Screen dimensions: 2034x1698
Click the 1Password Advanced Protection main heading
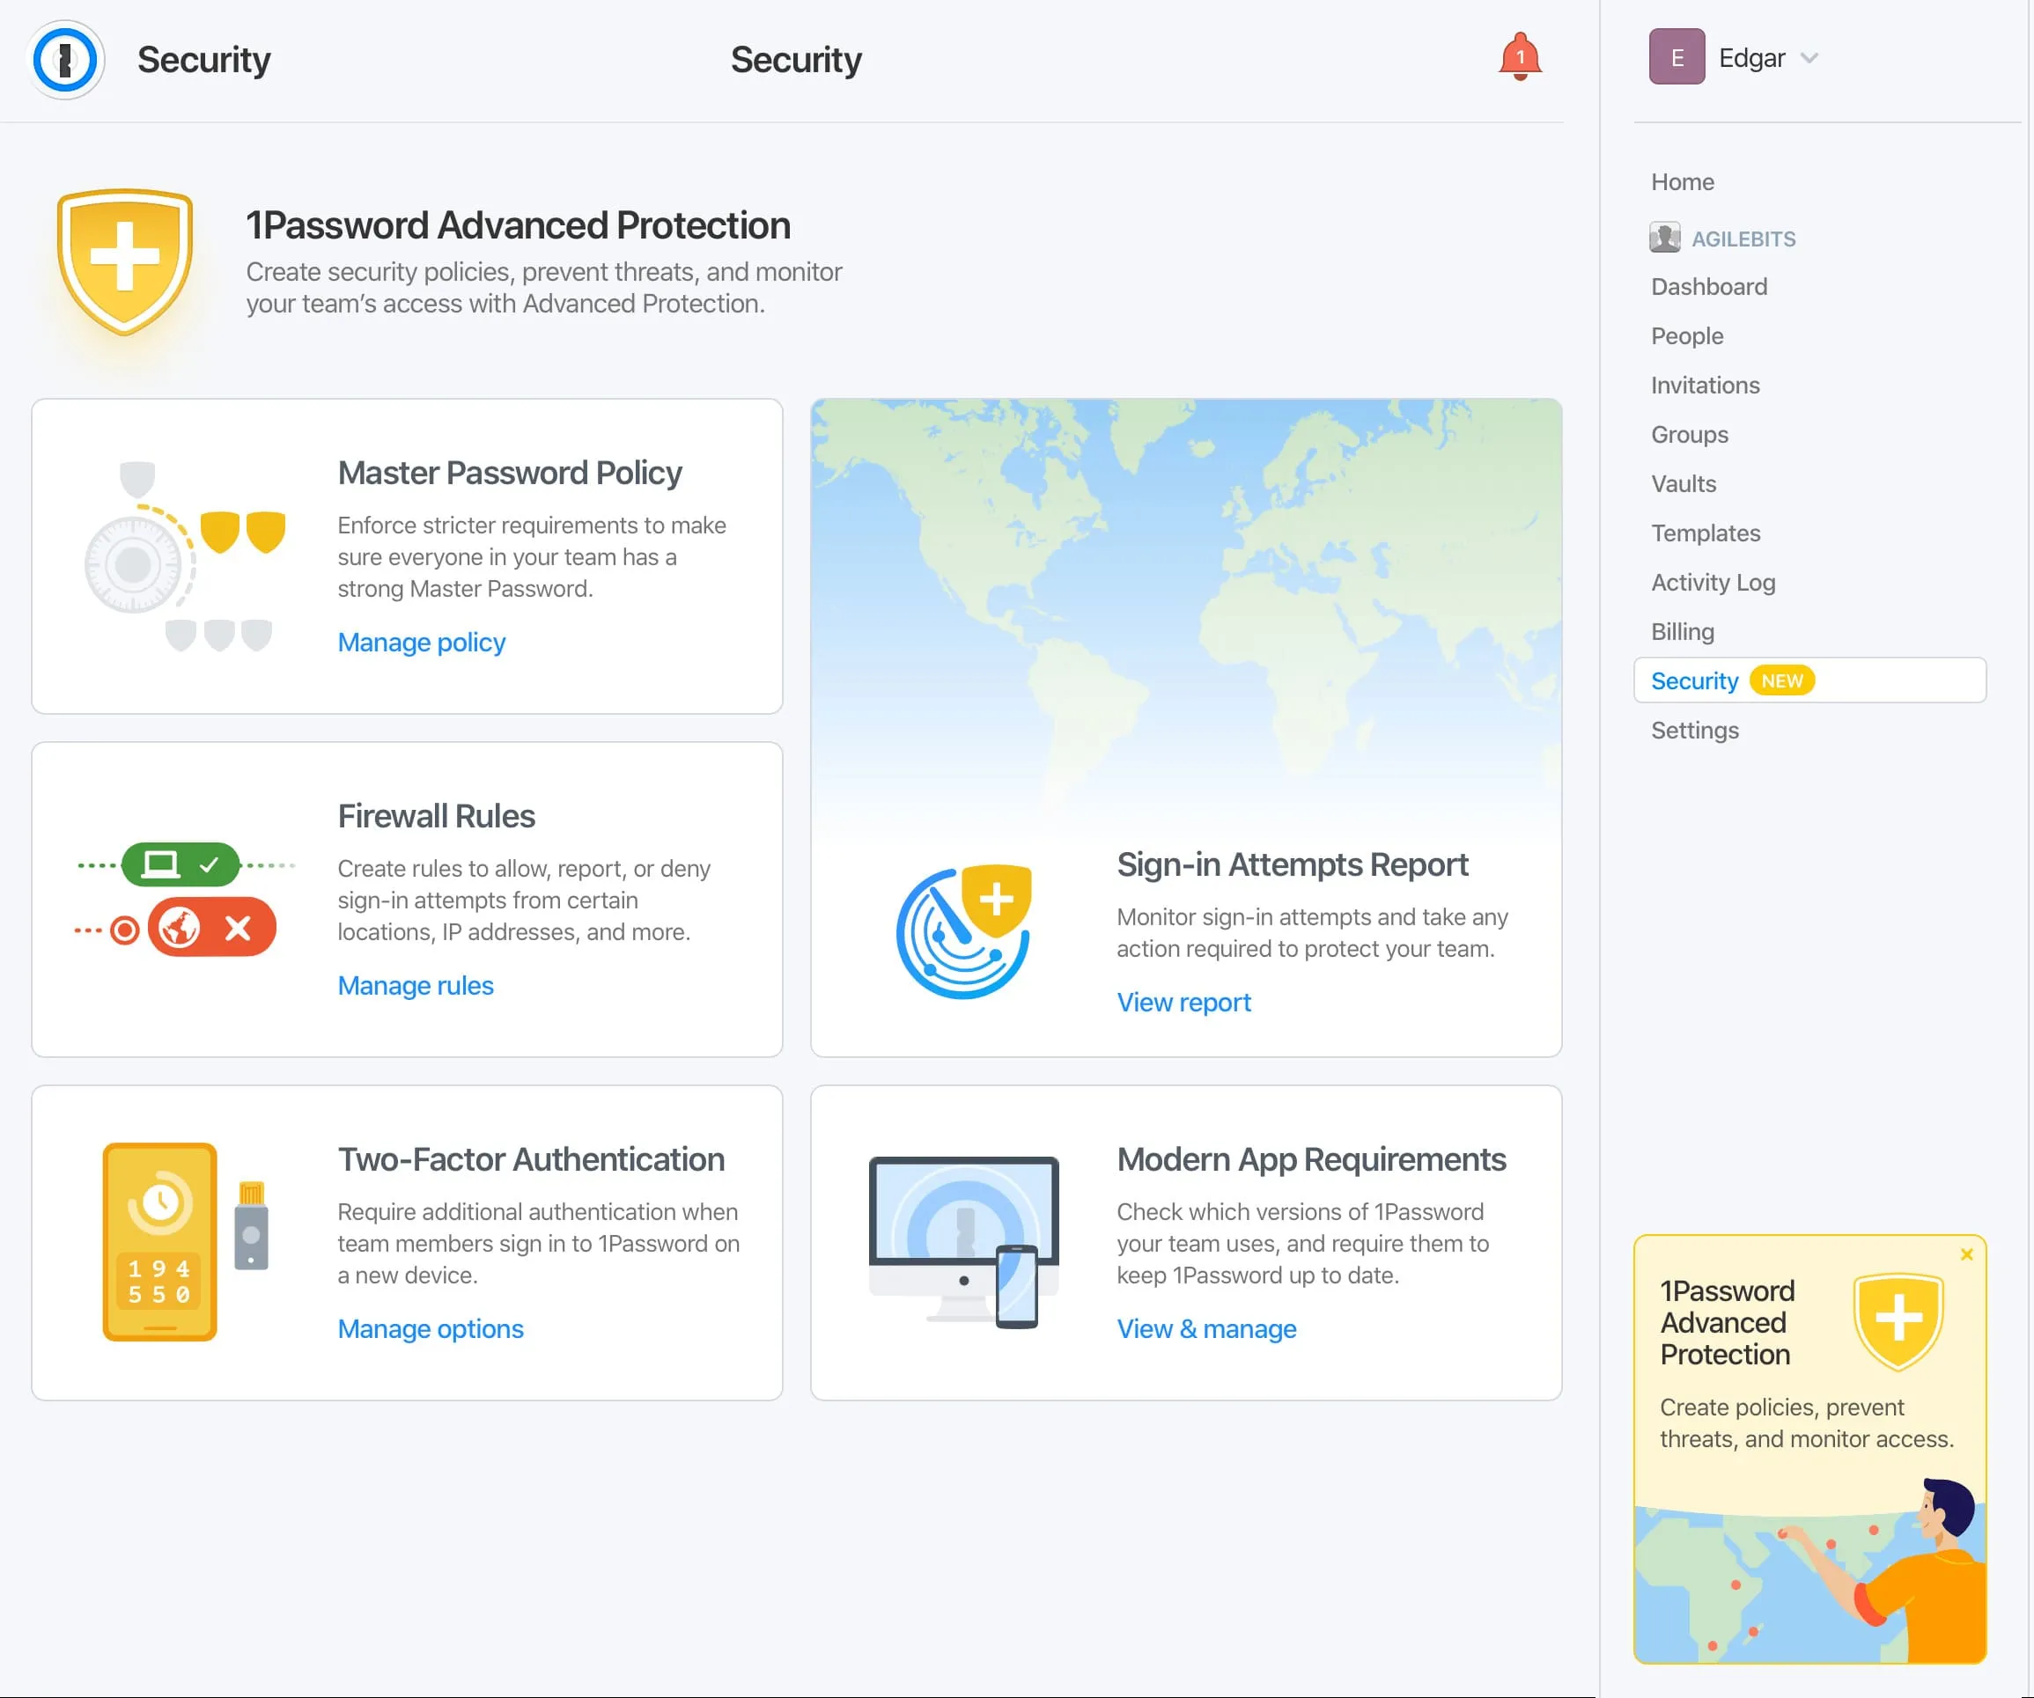click(x=518, y=225)
